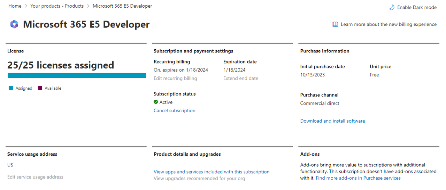The image size is (446, 190).
Task: Click the Assigned legend label
Action: (x=24, y=88)
